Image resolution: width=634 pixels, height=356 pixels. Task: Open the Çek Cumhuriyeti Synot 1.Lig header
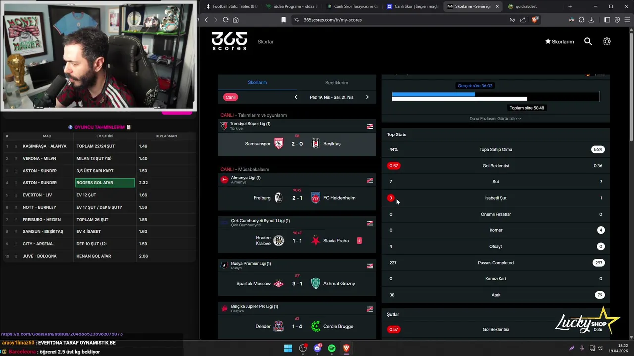(297, 222)
